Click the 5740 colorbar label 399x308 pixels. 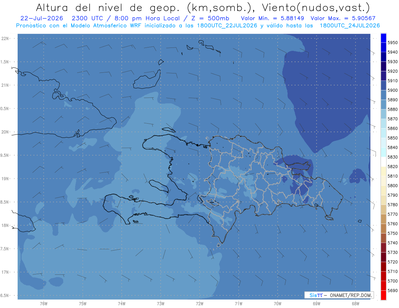(392, 243)
